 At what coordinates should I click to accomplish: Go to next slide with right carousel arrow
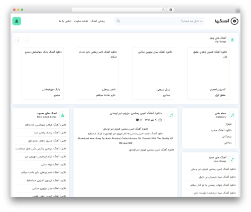[26, 40]
